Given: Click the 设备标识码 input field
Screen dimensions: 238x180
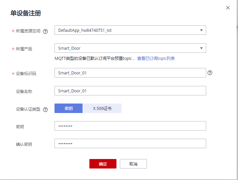Looking at the screenshot, I should pos(130,73).
